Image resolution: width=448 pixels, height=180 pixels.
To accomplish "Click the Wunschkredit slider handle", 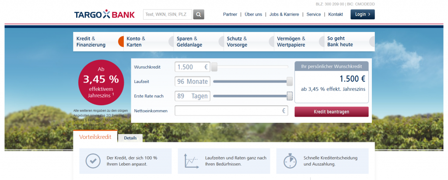I will tap(214, 67).
